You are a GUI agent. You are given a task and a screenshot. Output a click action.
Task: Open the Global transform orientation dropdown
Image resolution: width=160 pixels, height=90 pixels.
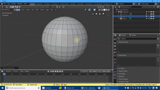[47, 7]
